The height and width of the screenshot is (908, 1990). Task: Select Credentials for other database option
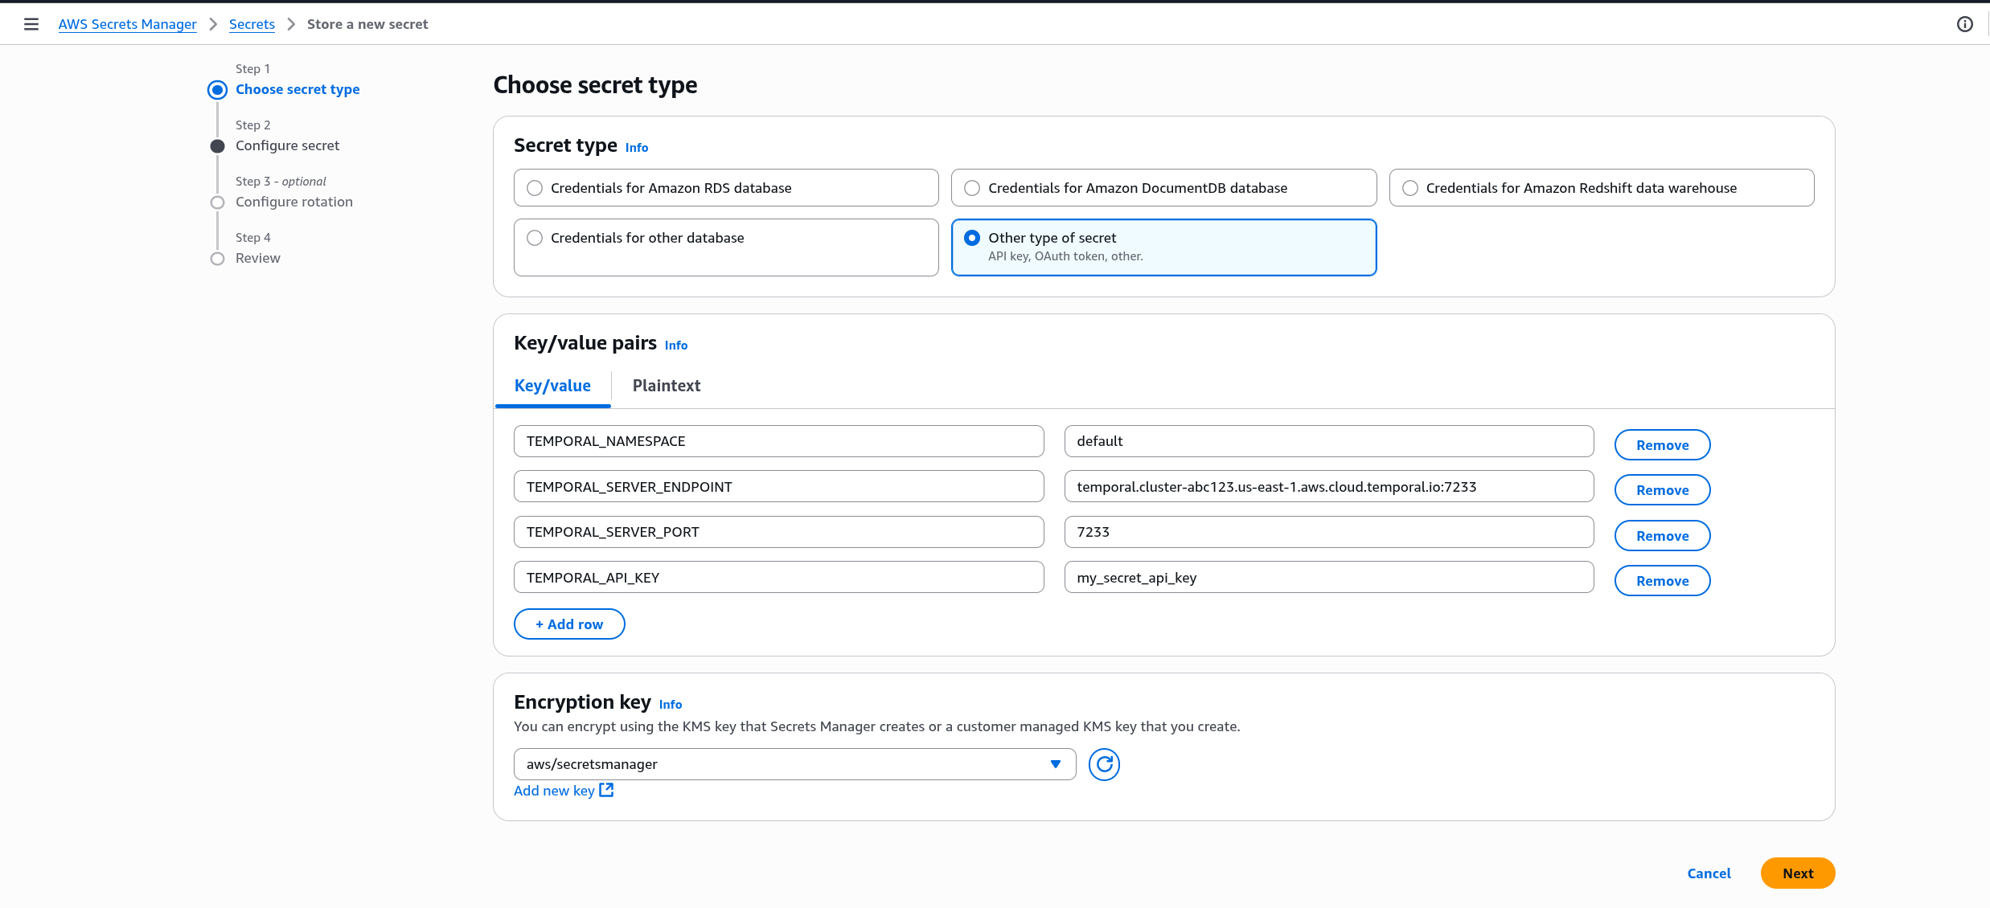[x=535, y=238]
